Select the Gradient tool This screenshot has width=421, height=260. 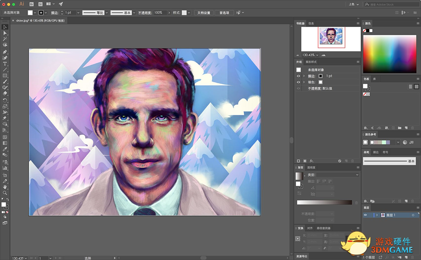coord(5,143)
